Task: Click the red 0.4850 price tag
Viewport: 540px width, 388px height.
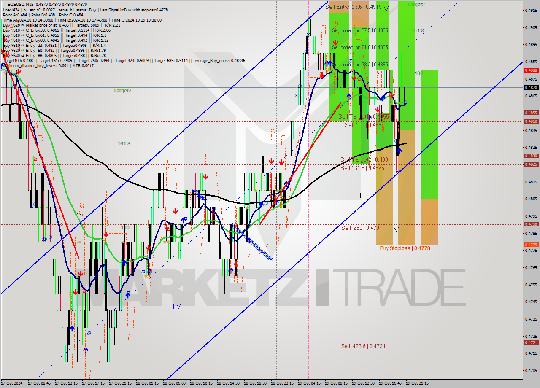Action: [x=531, y=121]
